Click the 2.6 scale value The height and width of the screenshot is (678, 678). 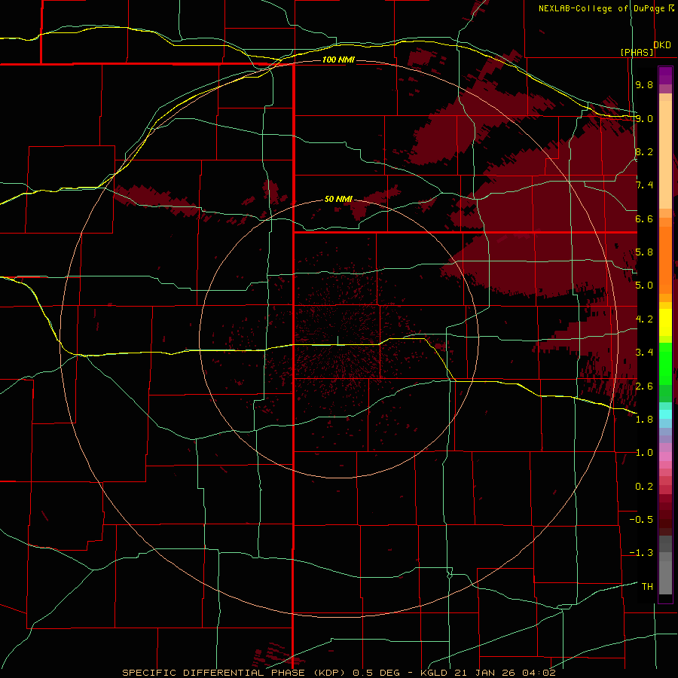click(644, 386)
